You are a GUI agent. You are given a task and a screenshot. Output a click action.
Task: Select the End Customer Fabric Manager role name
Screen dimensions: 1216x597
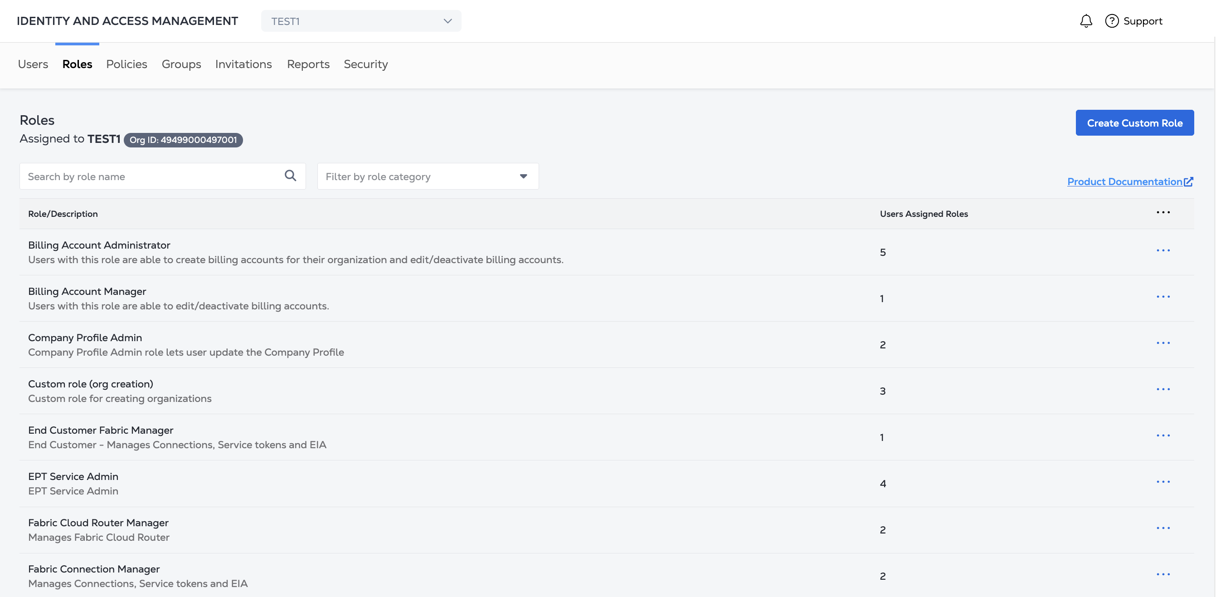point(101,430)
